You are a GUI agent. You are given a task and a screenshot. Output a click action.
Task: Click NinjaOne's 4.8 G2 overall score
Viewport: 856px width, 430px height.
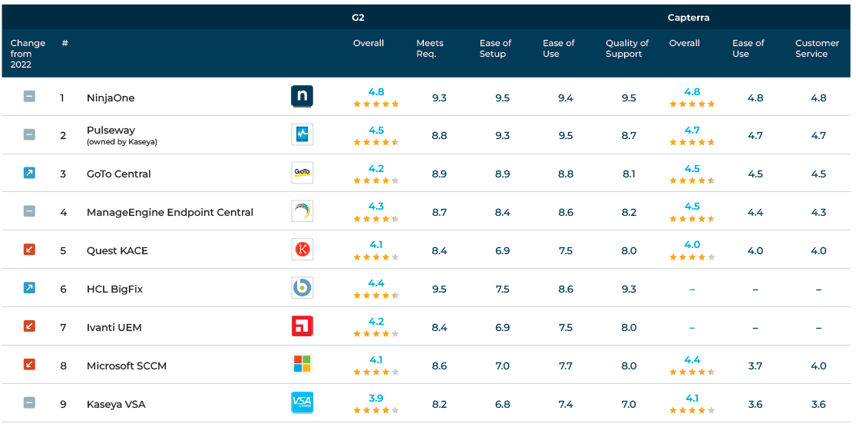(x=376, y=91)
